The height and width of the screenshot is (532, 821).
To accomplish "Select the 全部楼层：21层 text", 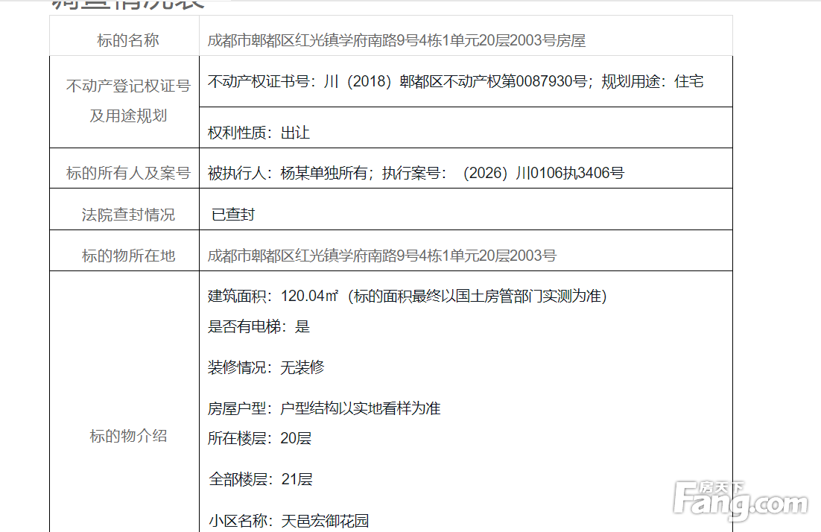I will 260,479.
